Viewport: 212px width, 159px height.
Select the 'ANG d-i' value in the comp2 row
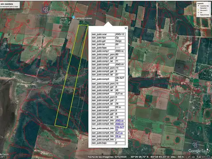click(x=120, y=64)
